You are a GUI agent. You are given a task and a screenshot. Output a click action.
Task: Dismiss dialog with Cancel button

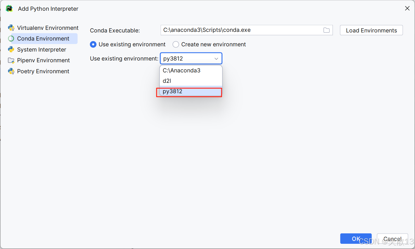tap(392, 239)
